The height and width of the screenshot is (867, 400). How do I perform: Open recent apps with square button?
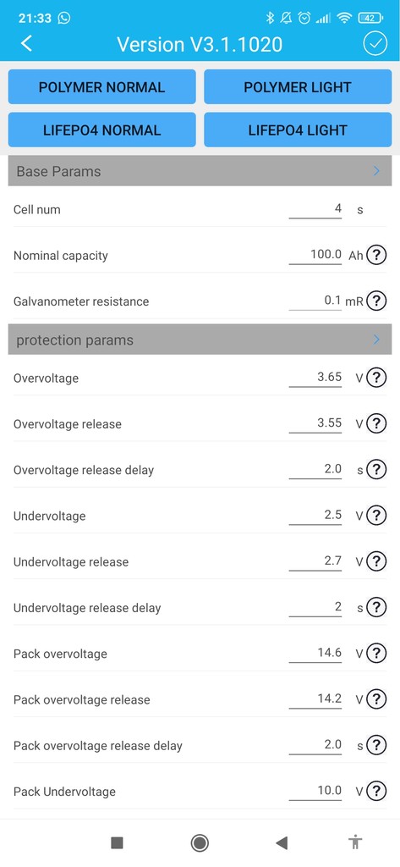[x=118, y=842]
